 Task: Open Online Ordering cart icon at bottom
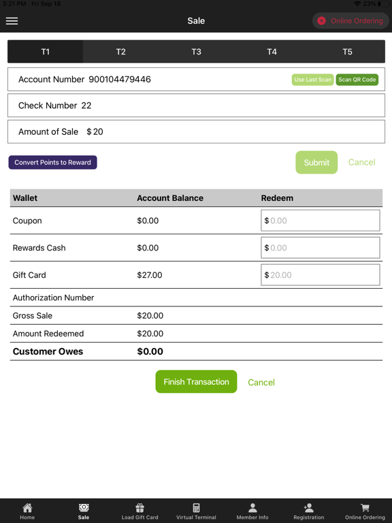click(365, 507)
